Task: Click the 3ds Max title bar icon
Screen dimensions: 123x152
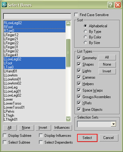Action: 4,5
